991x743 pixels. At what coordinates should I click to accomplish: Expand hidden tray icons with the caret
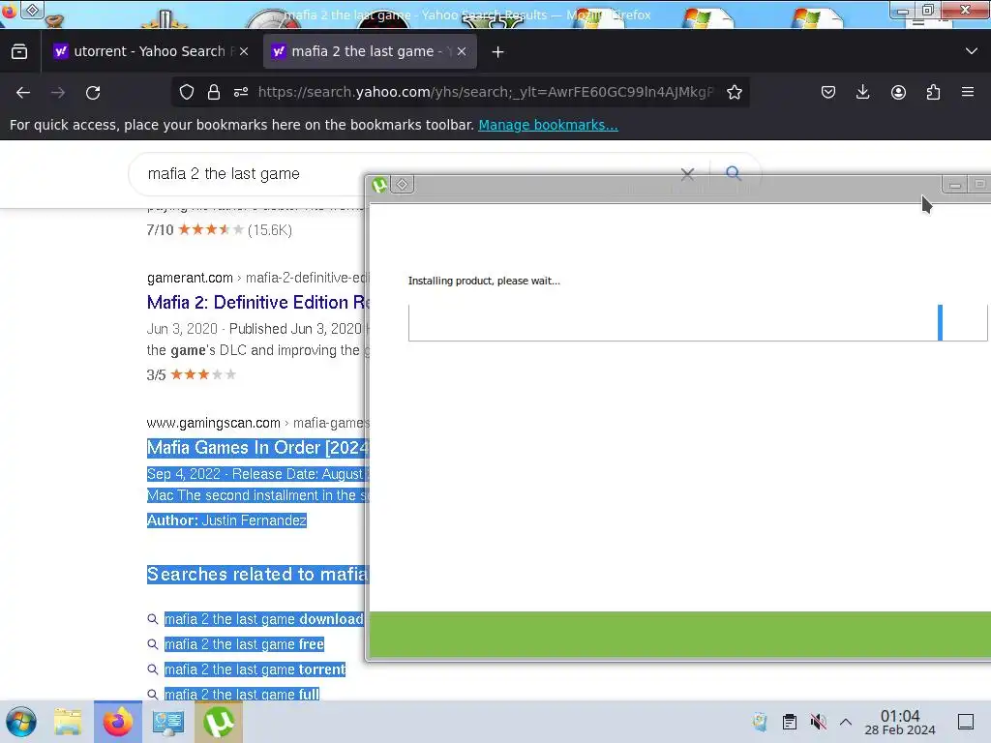click(846, 722)
